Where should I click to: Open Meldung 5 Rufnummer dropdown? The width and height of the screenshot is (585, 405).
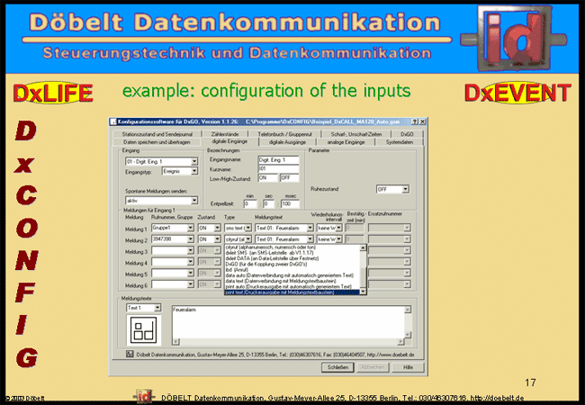tap(190, 274)
